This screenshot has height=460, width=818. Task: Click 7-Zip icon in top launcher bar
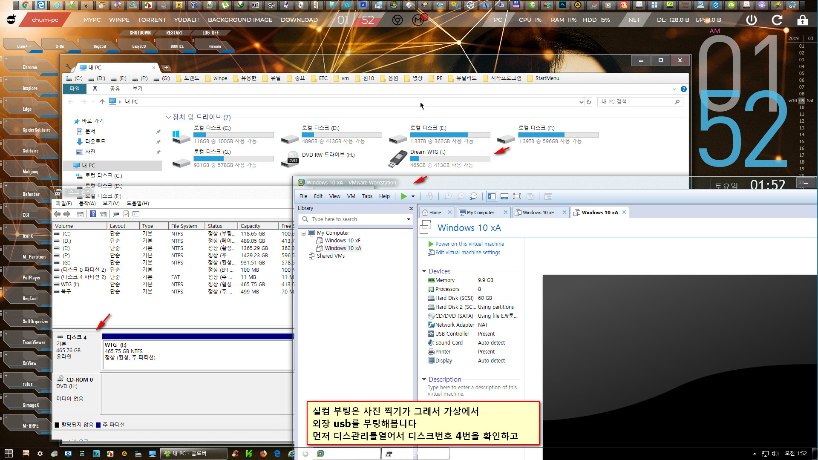point(256,5)
